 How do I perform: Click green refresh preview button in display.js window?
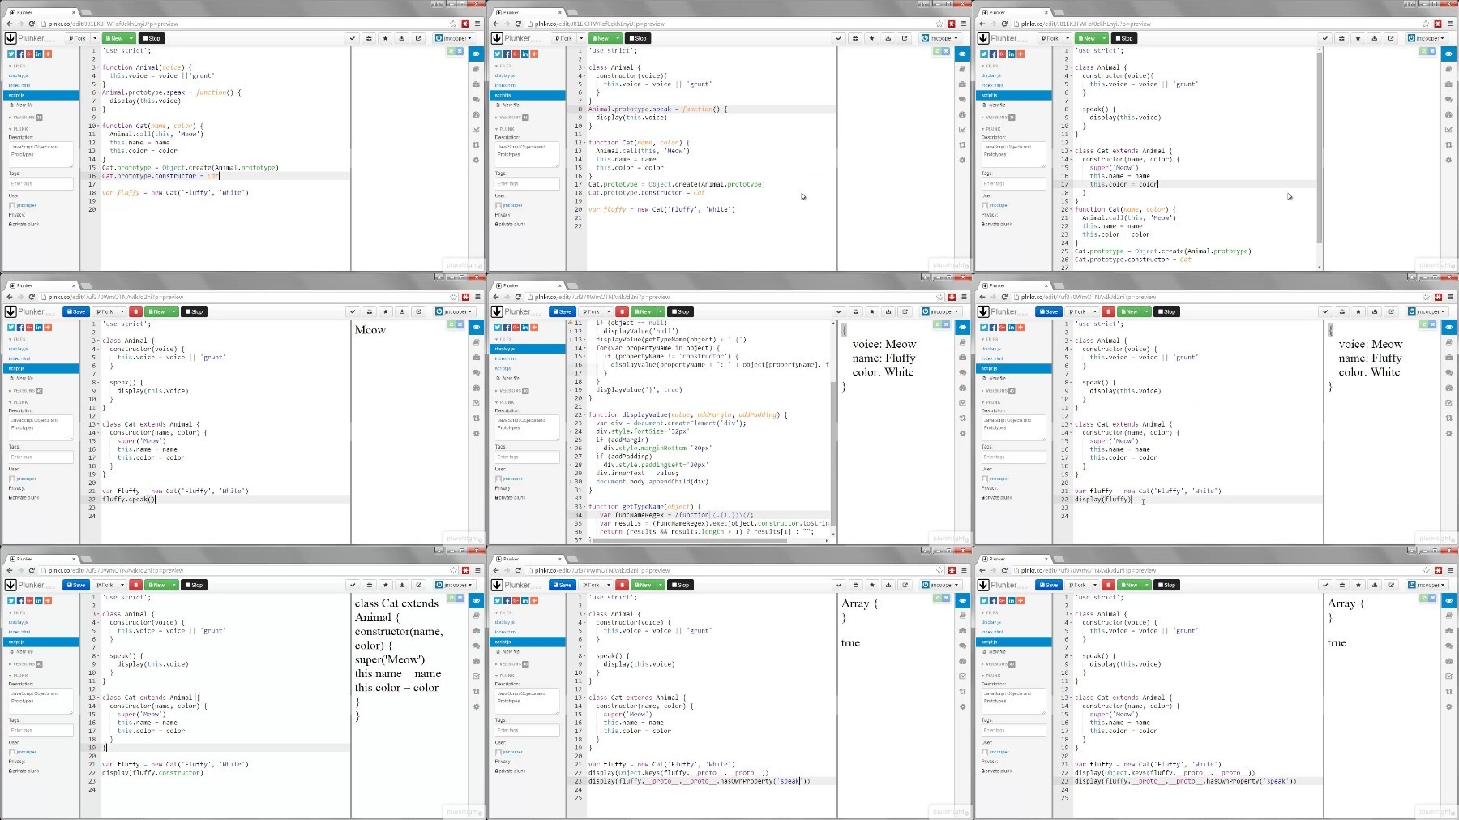coord(937,324)
